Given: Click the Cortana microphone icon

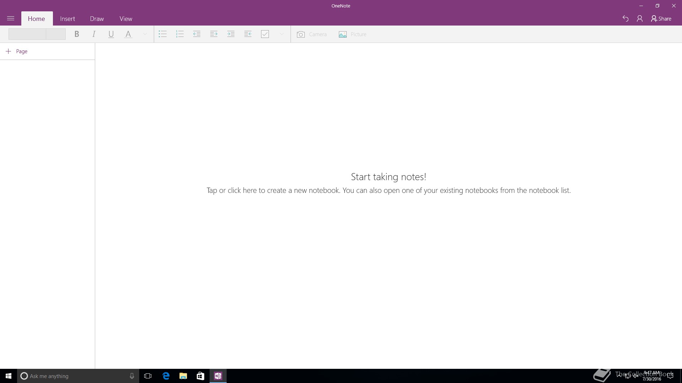Looking at the screenshot, I should (132, 376).
